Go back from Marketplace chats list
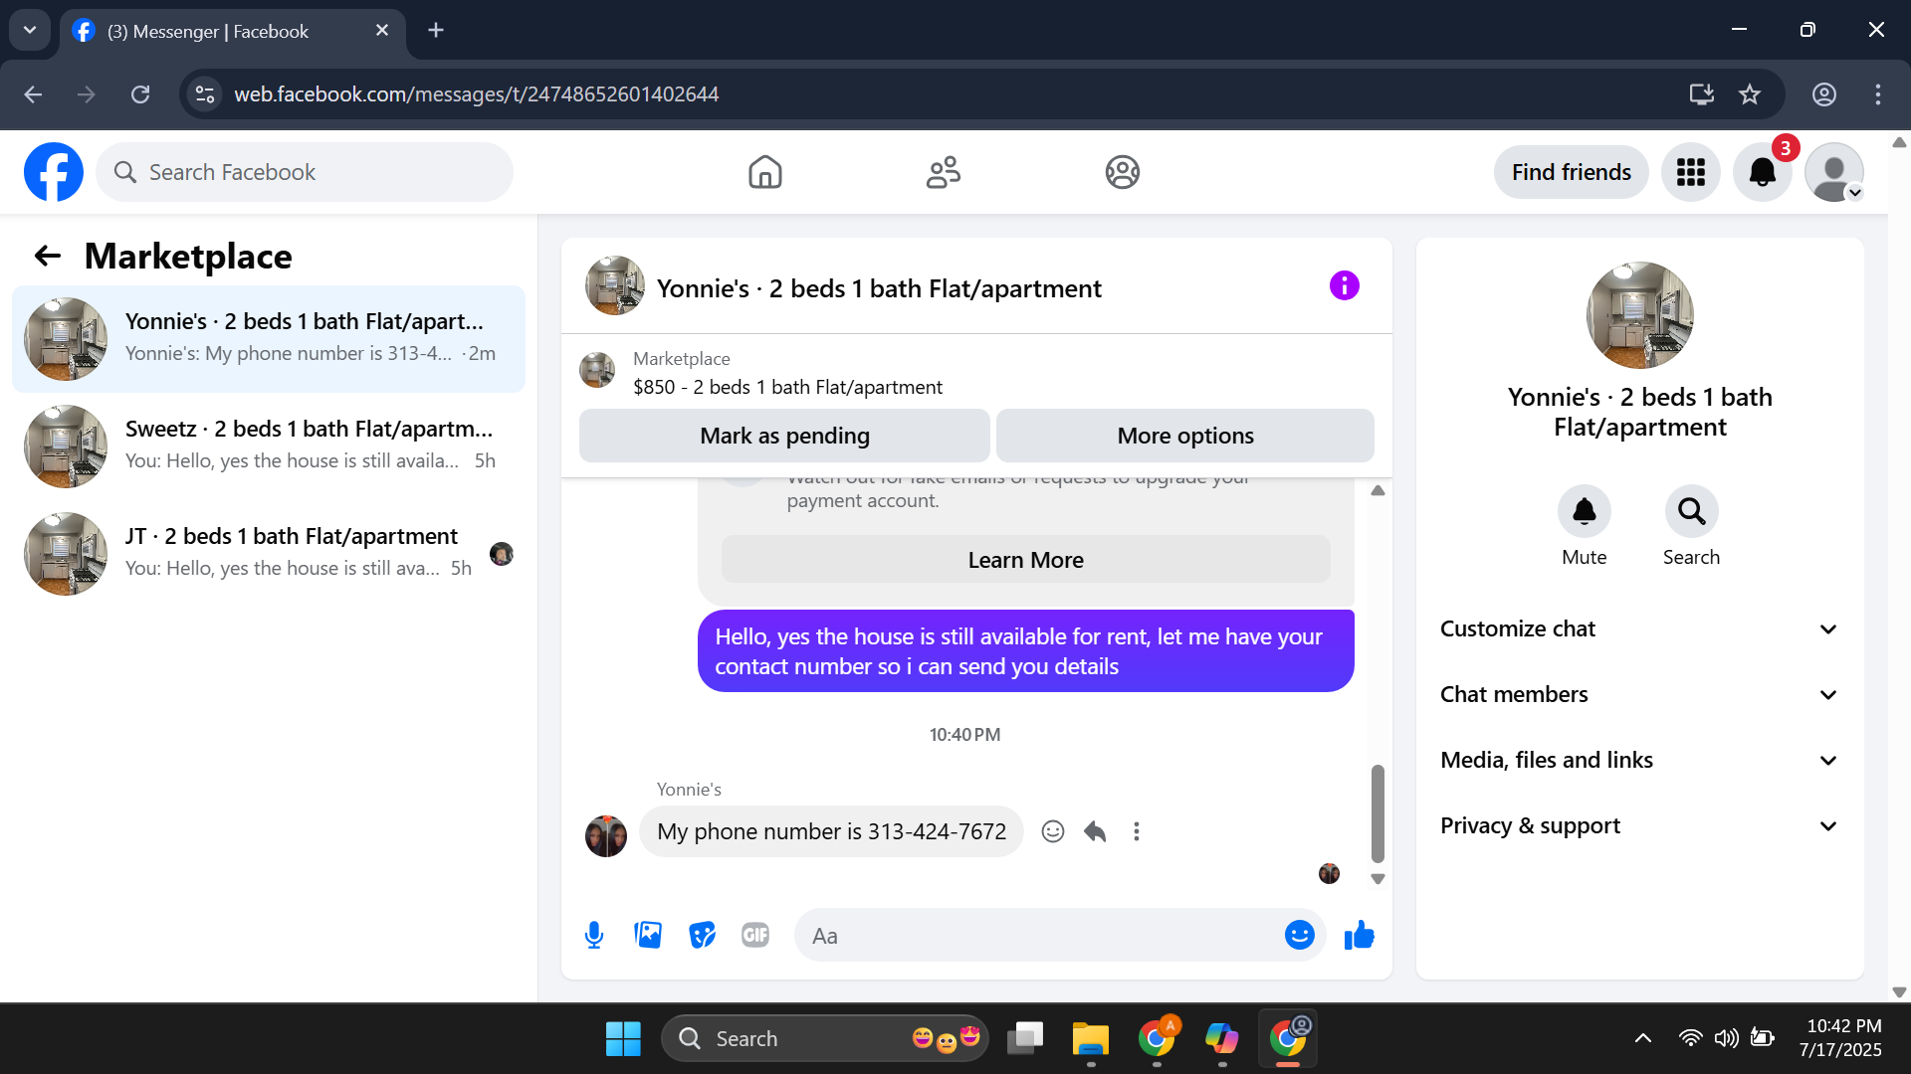 click(x=48, y=257)
